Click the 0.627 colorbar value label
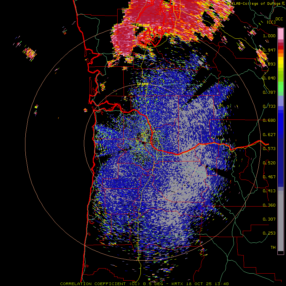 pos(269,134)
